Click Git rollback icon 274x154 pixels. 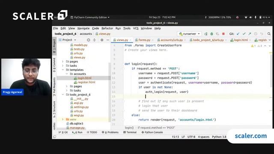pyautogui.click(x=262, y=34)
